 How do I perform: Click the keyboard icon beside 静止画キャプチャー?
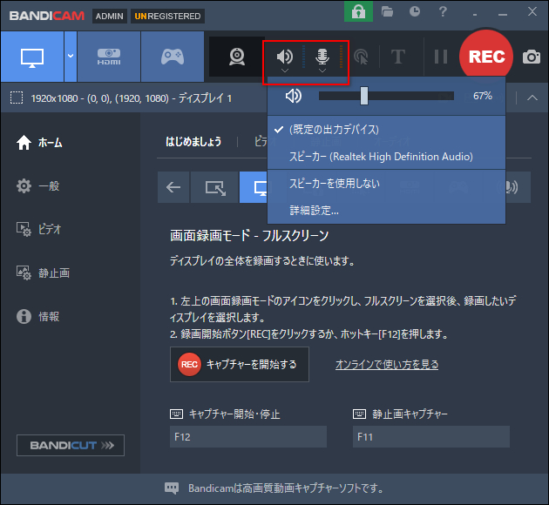tap(360, 414)
